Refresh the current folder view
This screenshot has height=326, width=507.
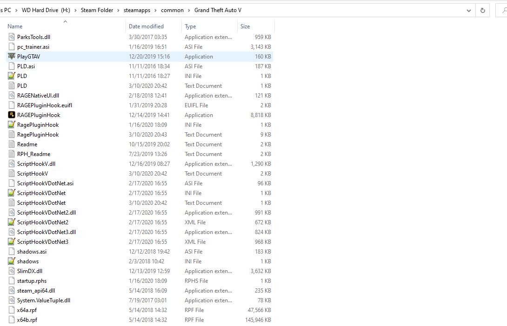coord(482,10)
